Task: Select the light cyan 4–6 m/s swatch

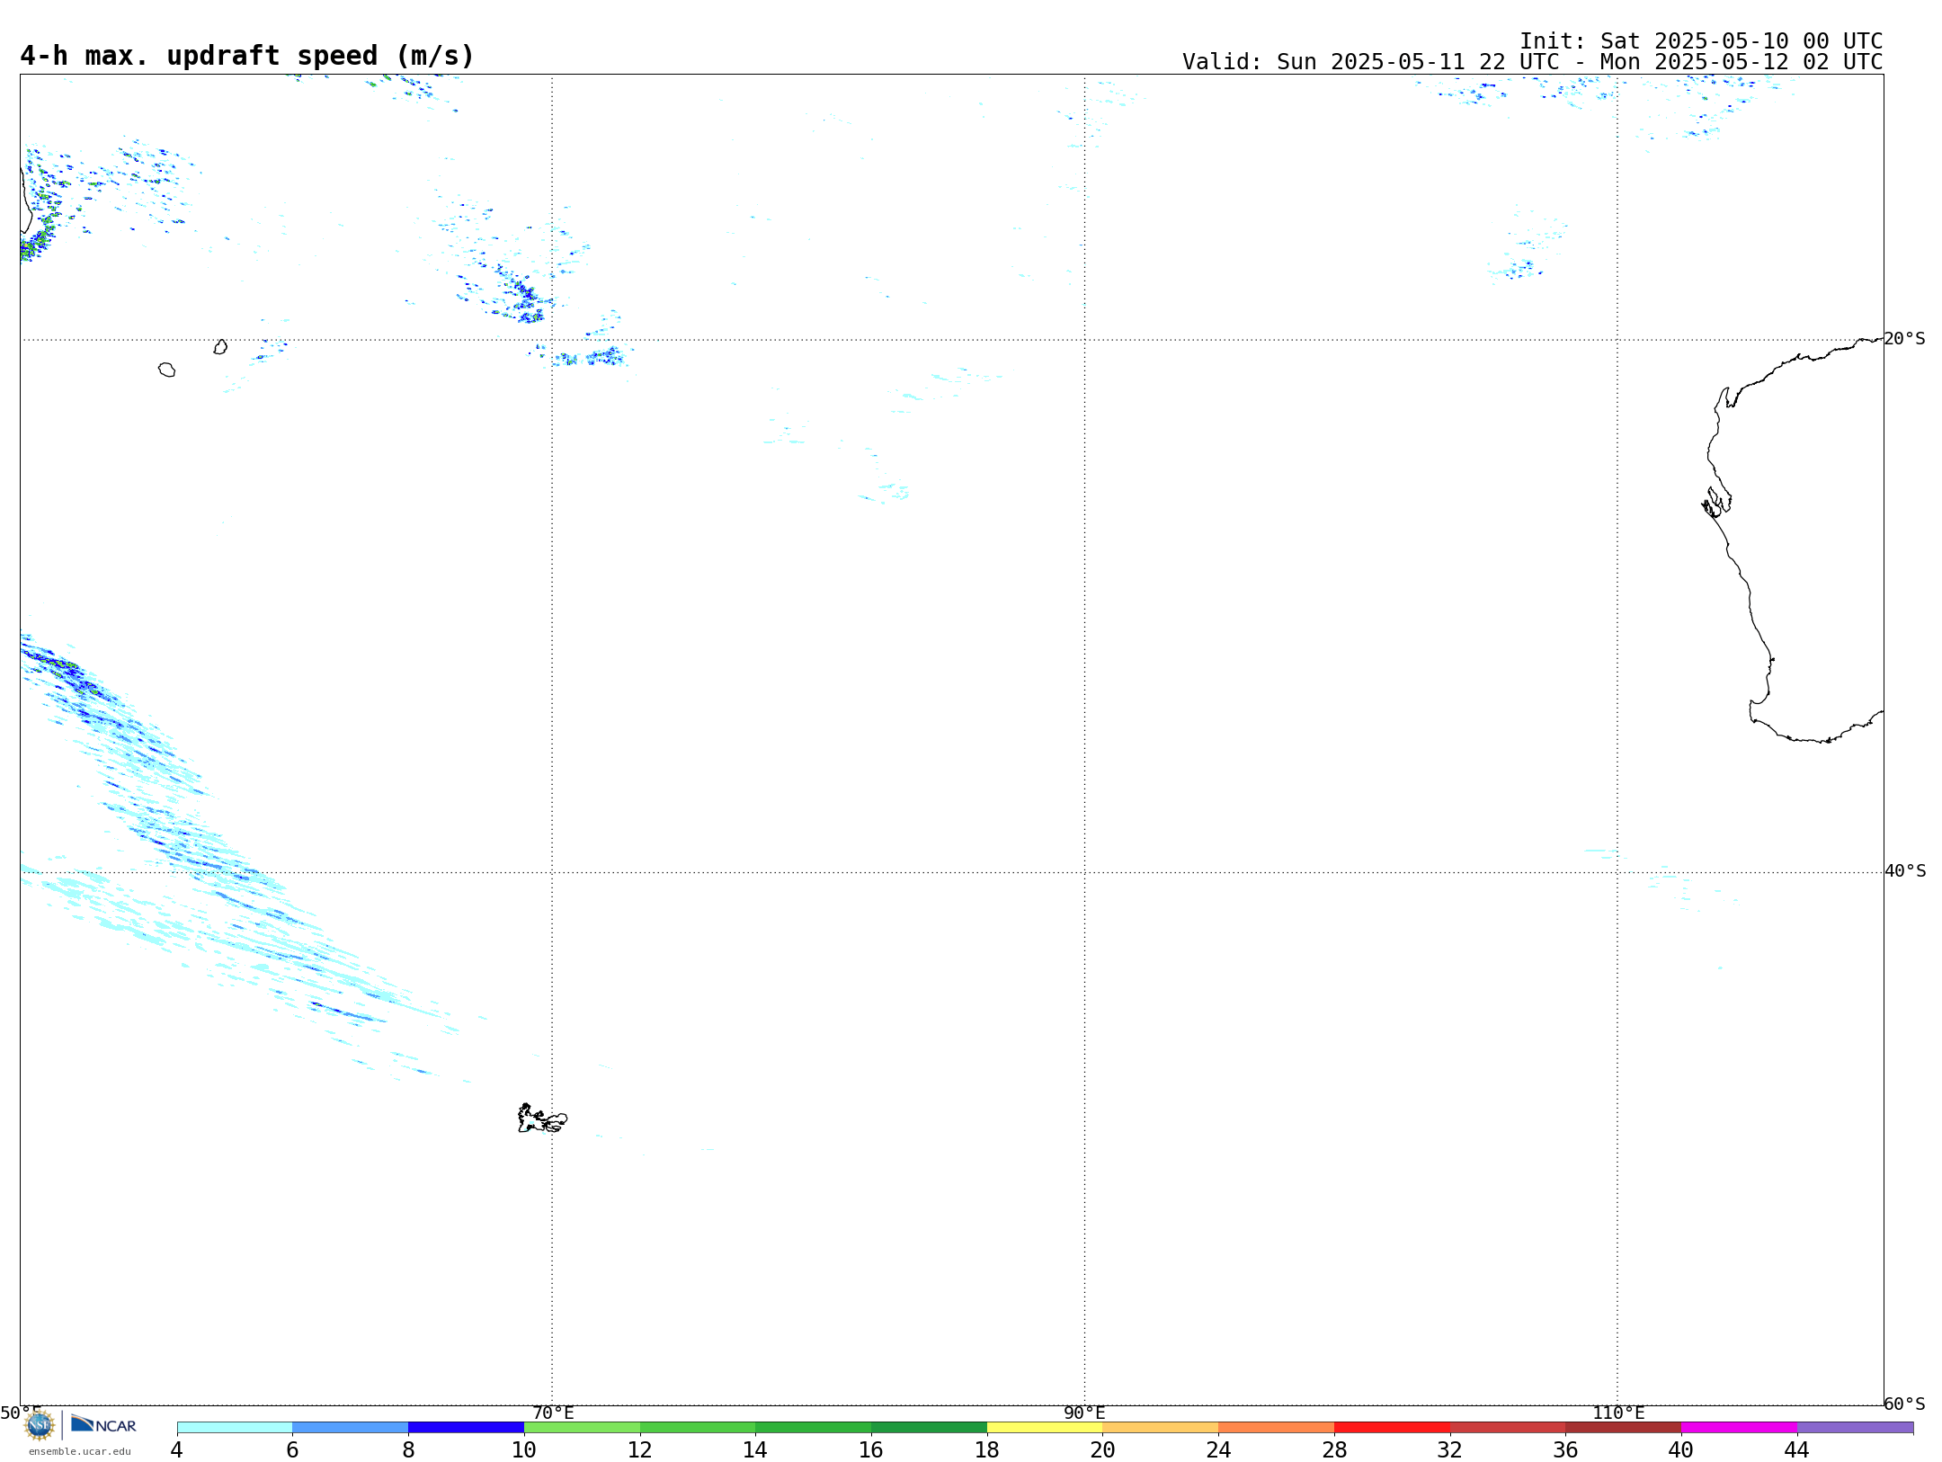Action: [235, 1427]
